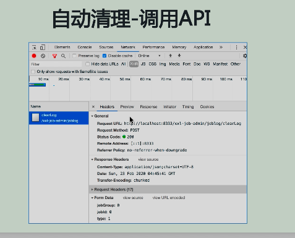Toggle the XHR request filter
The height and width of the screenshot is (238, 295).
pyautogui.click(x=134, y=64)
